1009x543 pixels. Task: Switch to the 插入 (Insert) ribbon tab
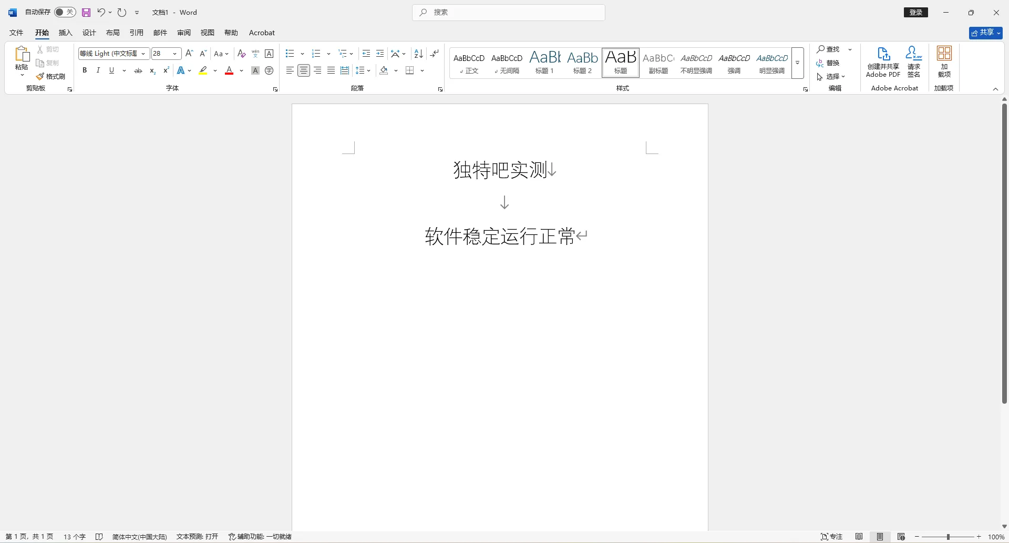65,33
